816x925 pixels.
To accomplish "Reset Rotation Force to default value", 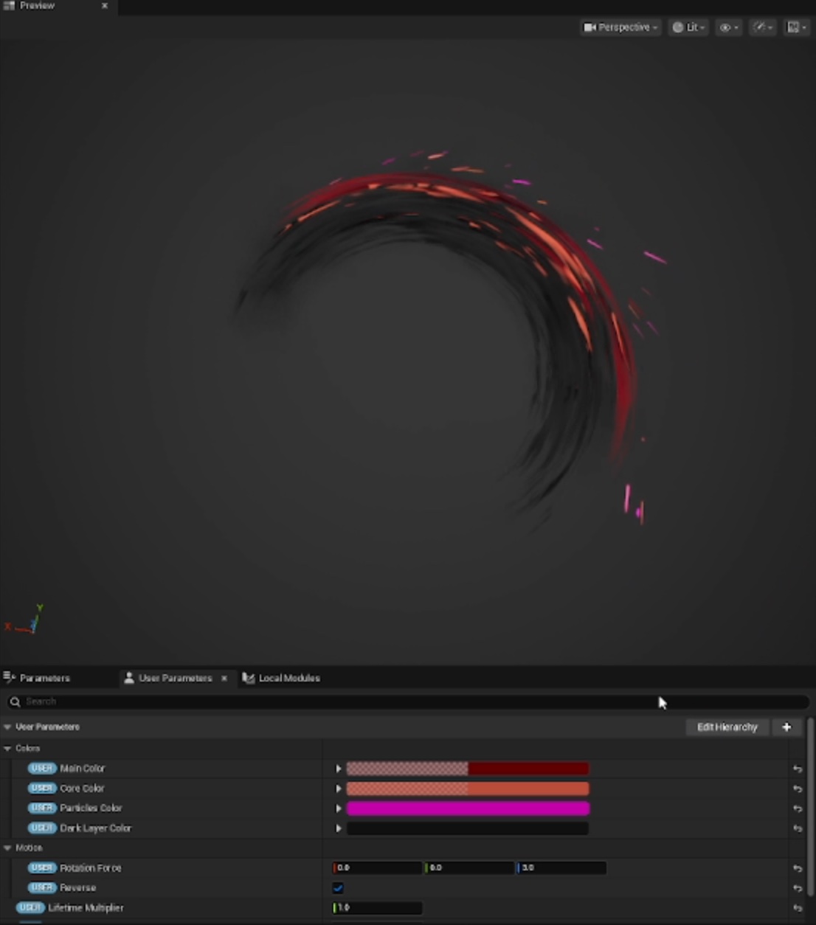I will click(798, 868).
